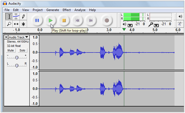
Task: Open the Analyze menu
Action: pyautogui.click(x=80, y=10)
